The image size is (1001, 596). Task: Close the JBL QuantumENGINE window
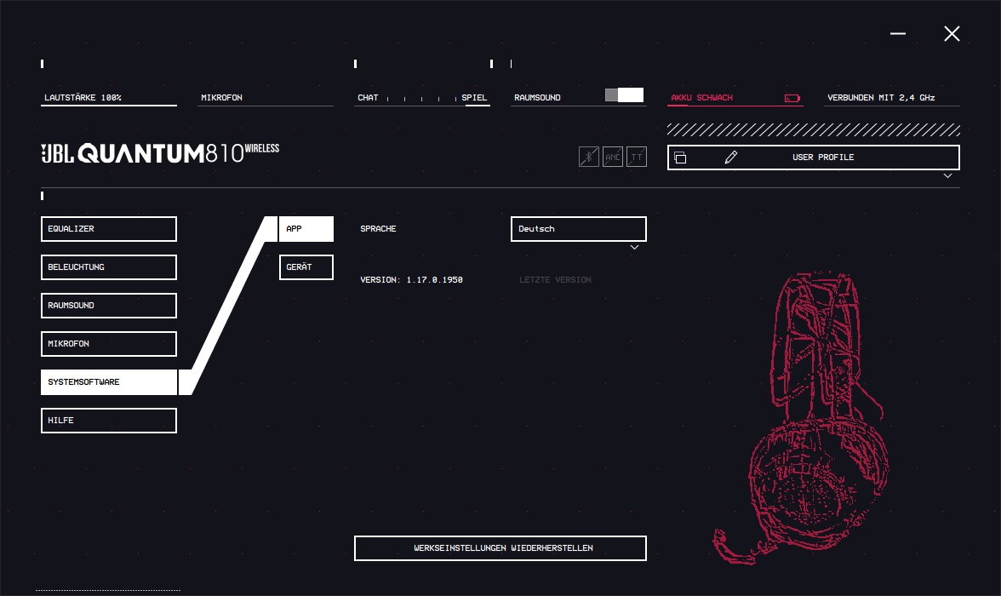pyautogui.click(x=952, y=34)
